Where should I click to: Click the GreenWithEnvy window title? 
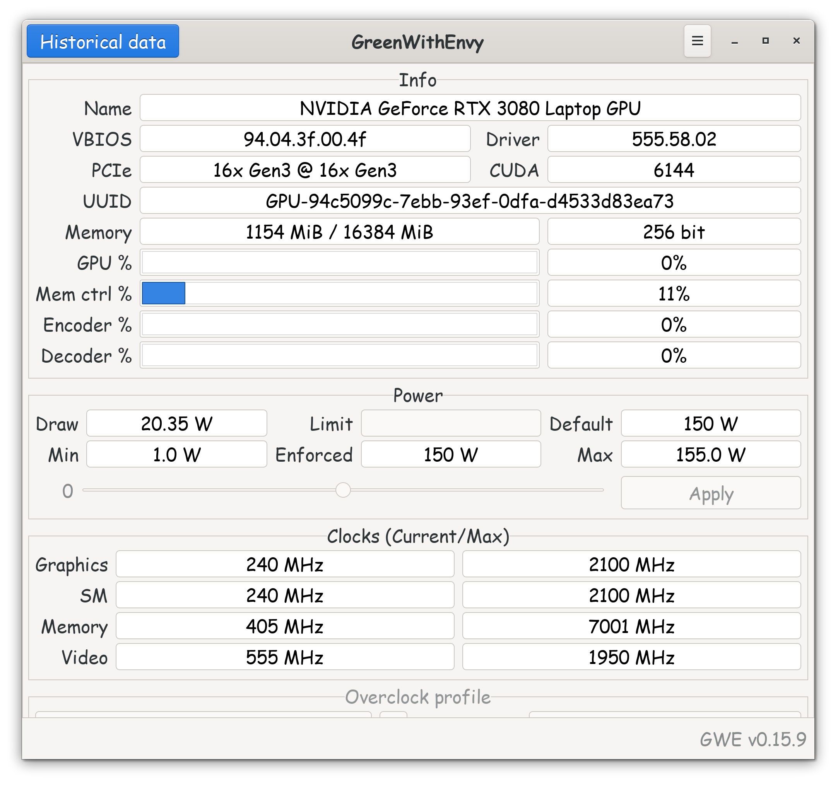(x=417, y=42)
